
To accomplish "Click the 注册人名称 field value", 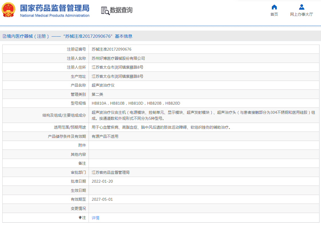I will [118, 58].
